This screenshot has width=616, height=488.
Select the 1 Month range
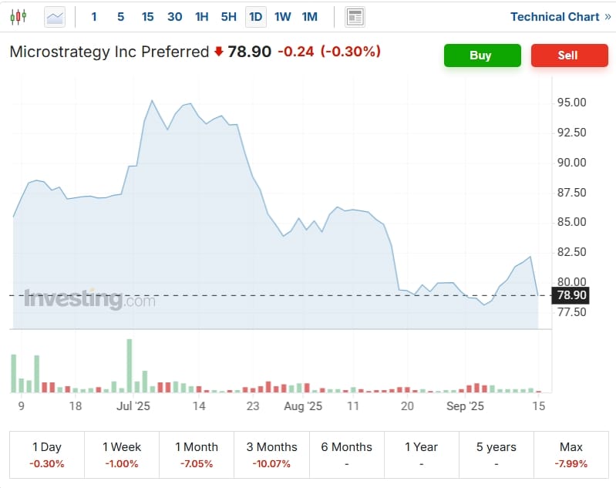pos(197,455)
